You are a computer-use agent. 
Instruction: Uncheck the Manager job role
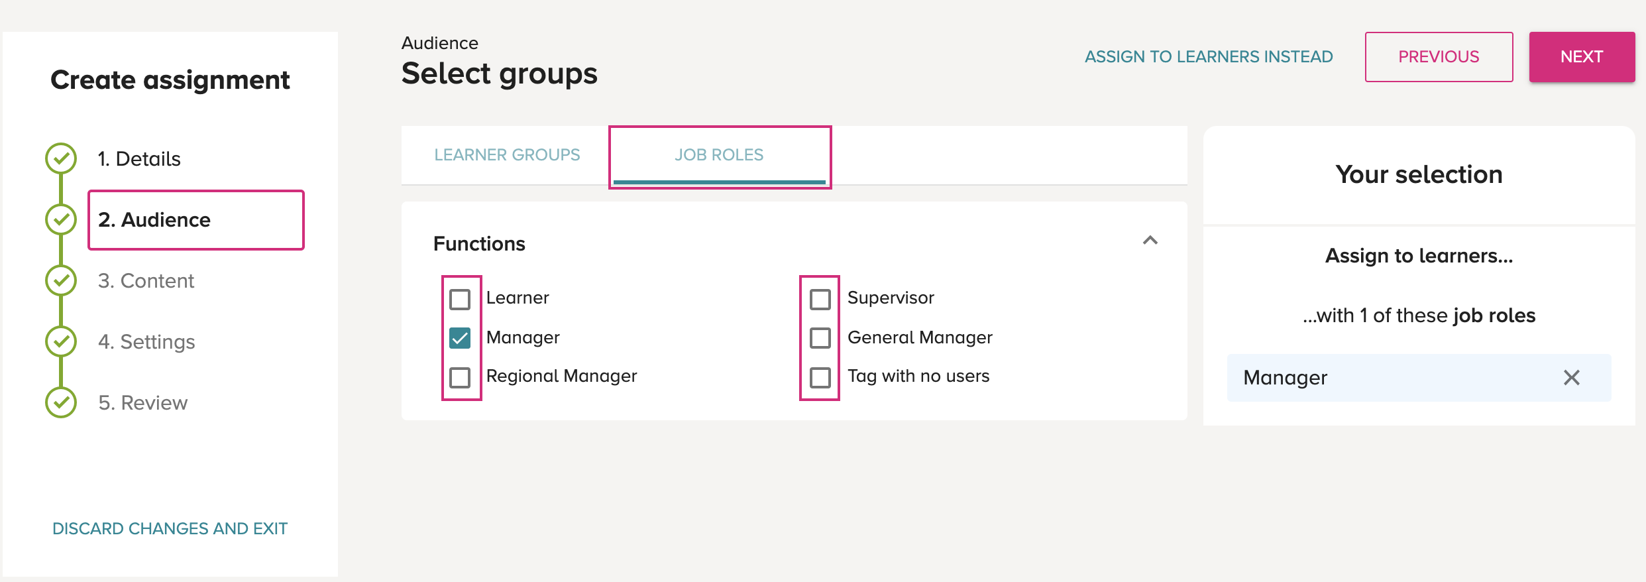pyautogui.click(x=460, y=338)
